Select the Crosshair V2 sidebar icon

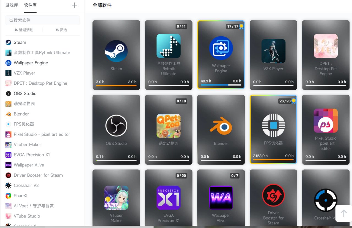tap(9, 185)
